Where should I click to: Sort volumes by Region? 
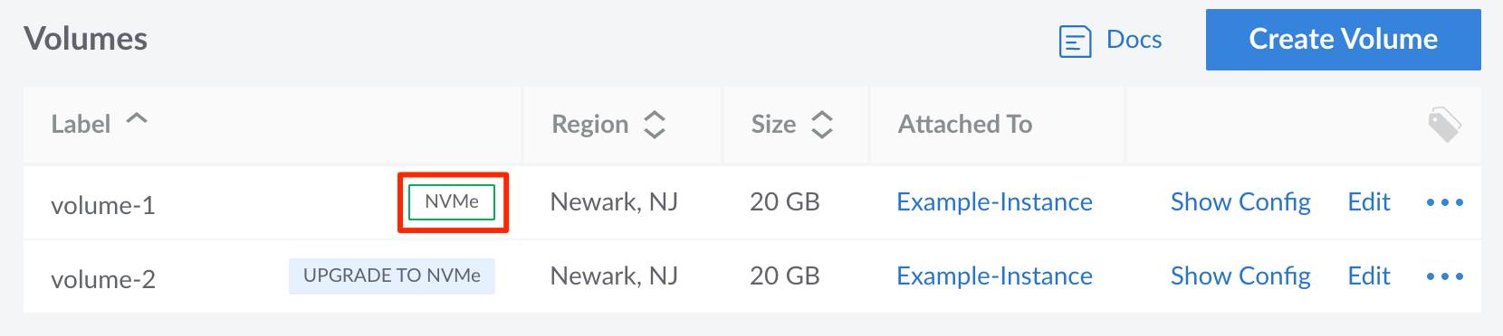tap(589, 124)
